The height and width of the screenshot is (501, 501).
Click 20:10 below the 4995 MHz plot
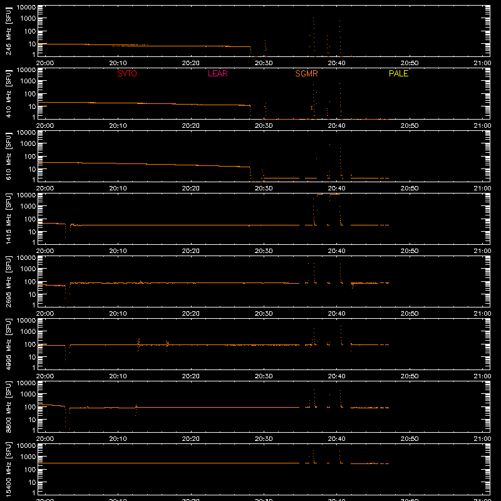118,376
